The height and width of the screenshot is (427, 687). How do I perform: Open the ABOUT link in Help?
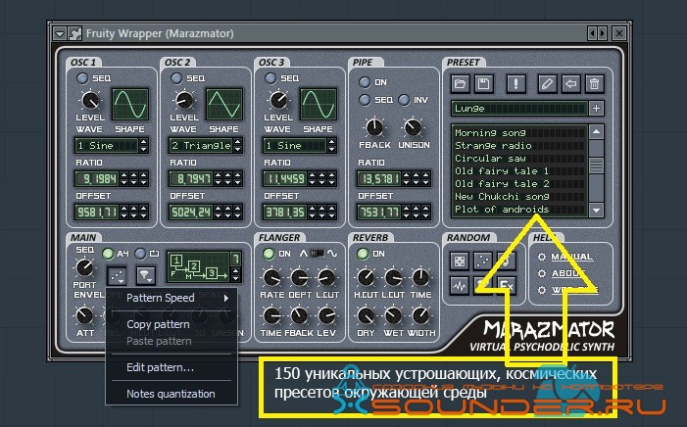pos(568,273)
